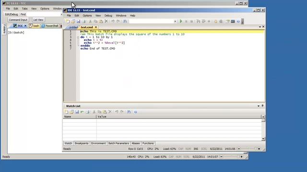Click Open file icon in IDE toolbar
This screenshot has width=307, height=172.
(x=73, y=21)
